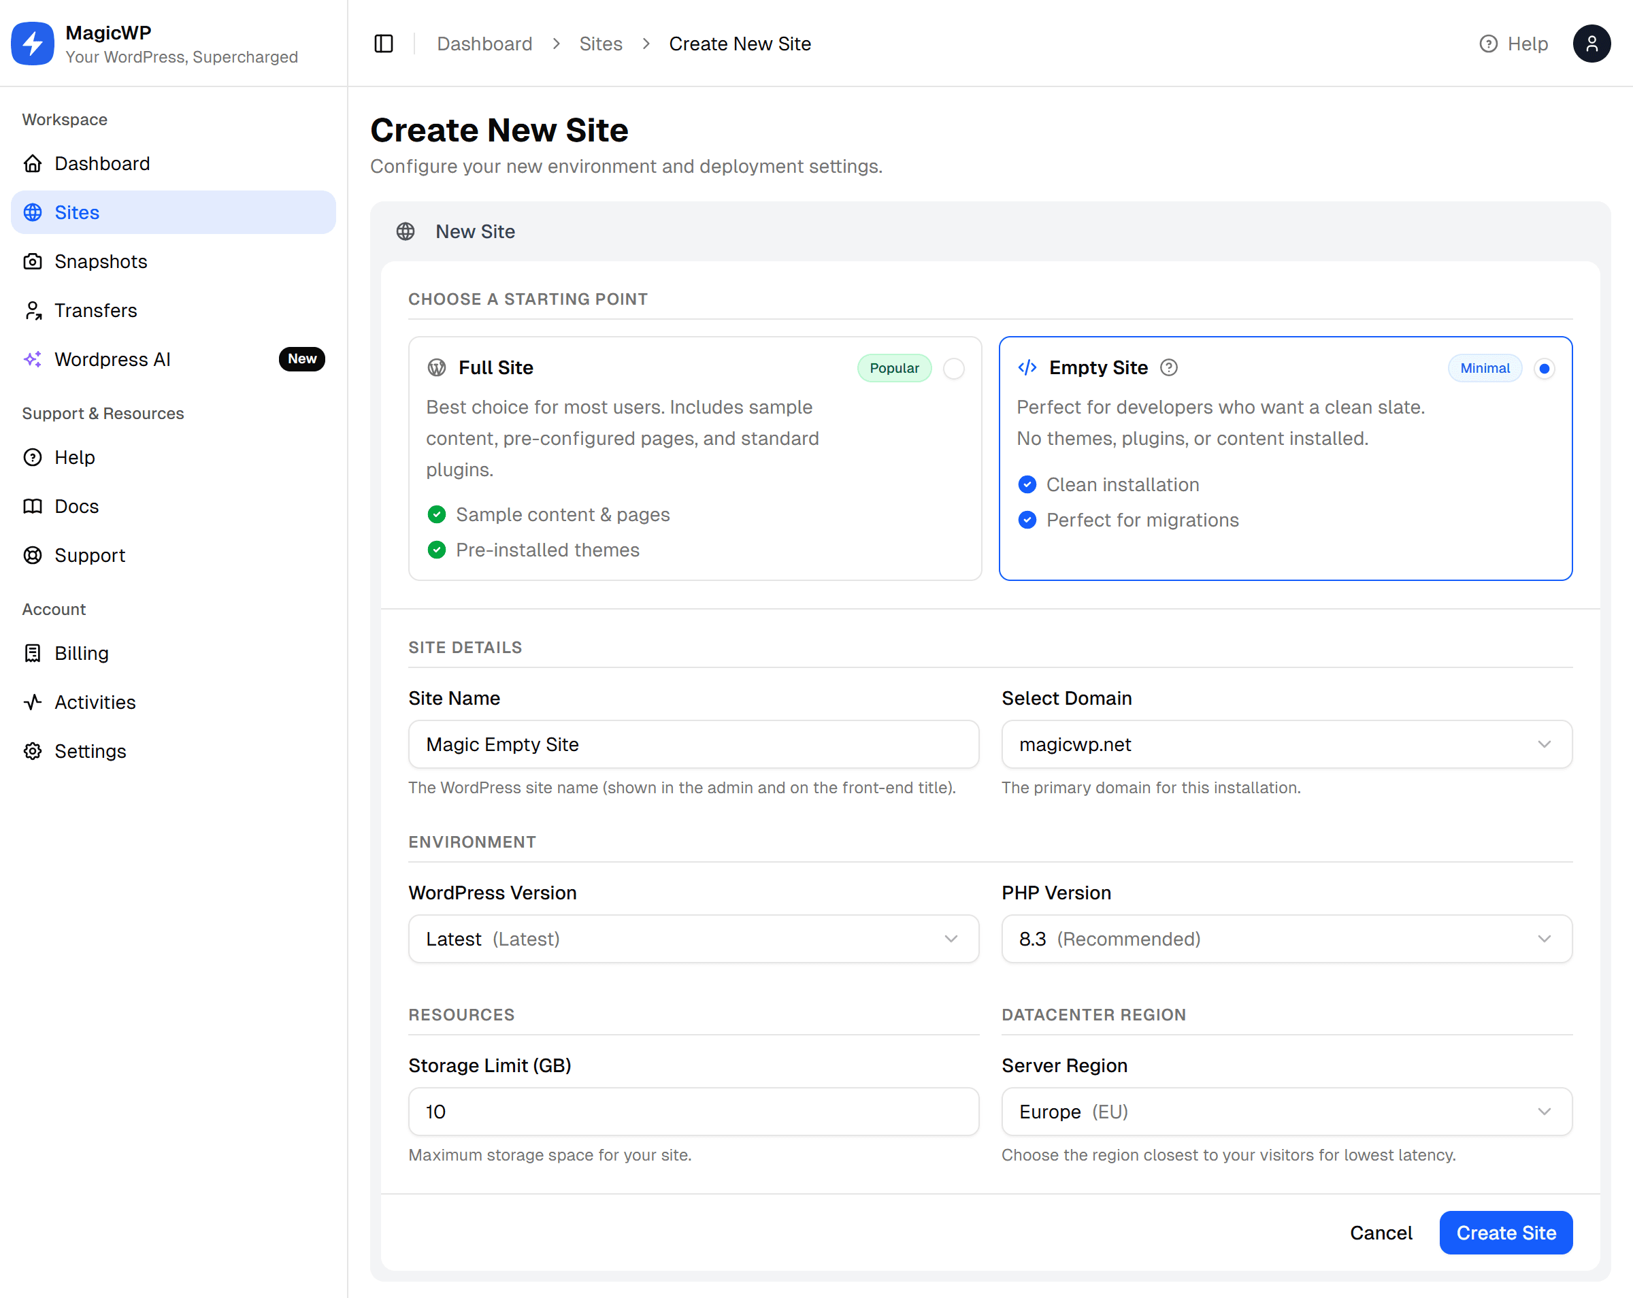Image resolution: width=1633 pixels, height=1298 pixels.
Task: Click the globe icon beside New Site
Action: click(x=406, y=232)
